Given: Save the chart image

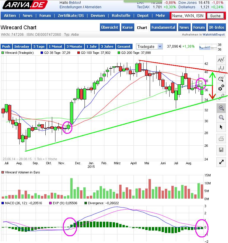Looking at the screenshot, I should click(x=221, y=150).
